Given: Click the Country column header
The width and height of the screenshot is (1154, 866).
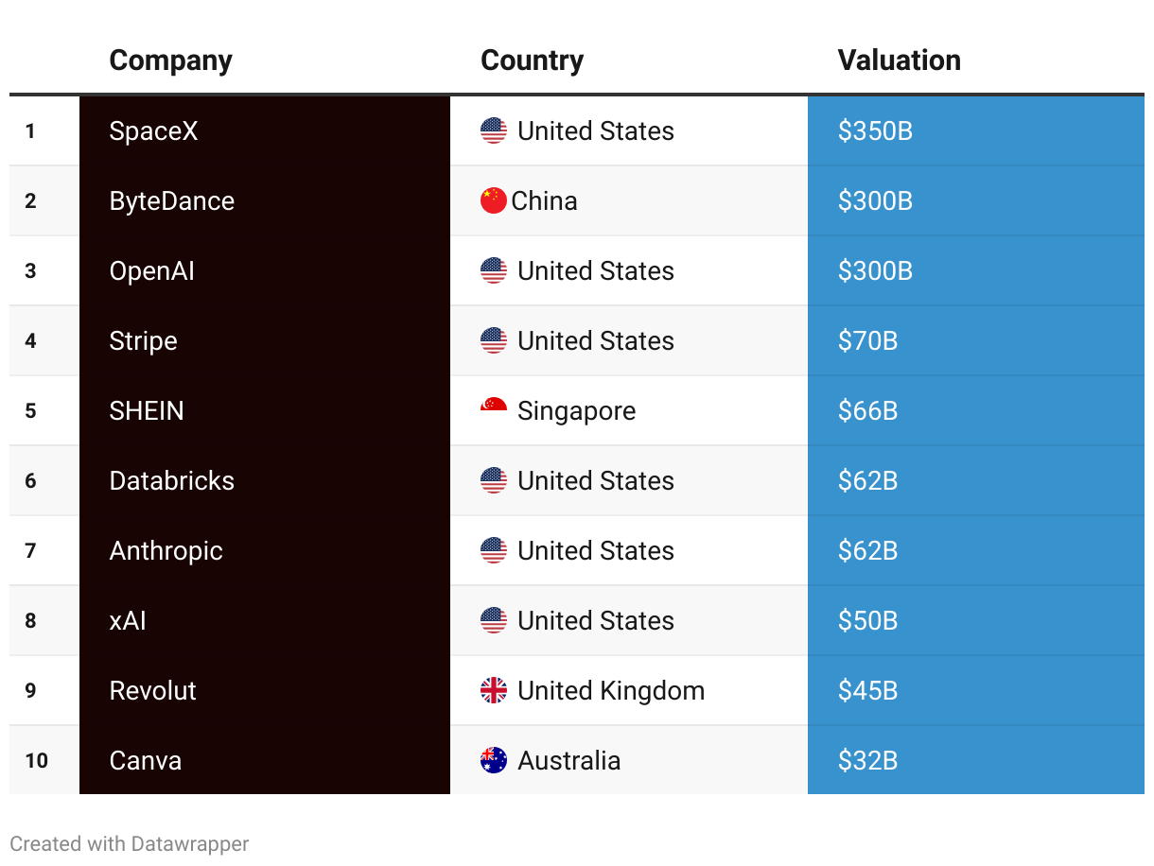Looking at the screenshot, I should [x=532, y=61].
